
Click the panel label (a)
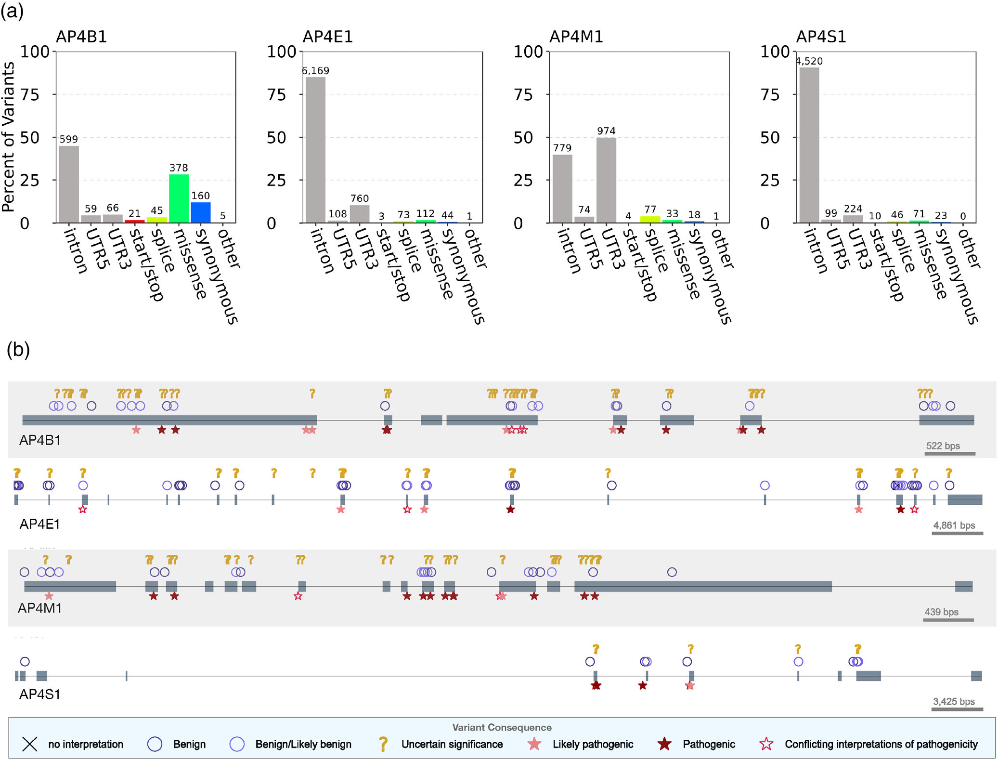[12, 11]
